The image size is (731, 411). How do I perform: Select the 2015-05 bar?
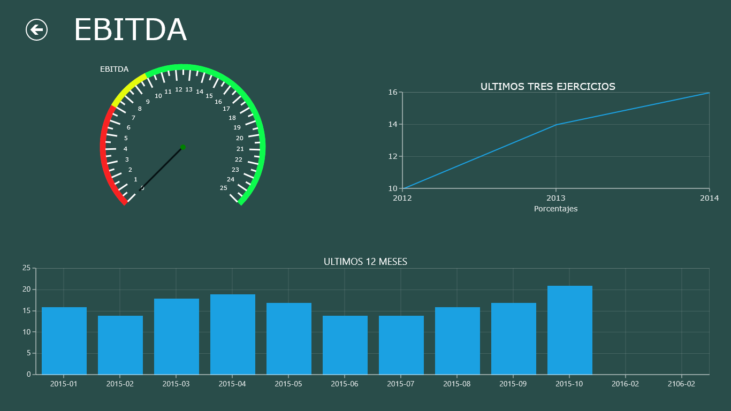pyautogui.click(x=289, y=339)
